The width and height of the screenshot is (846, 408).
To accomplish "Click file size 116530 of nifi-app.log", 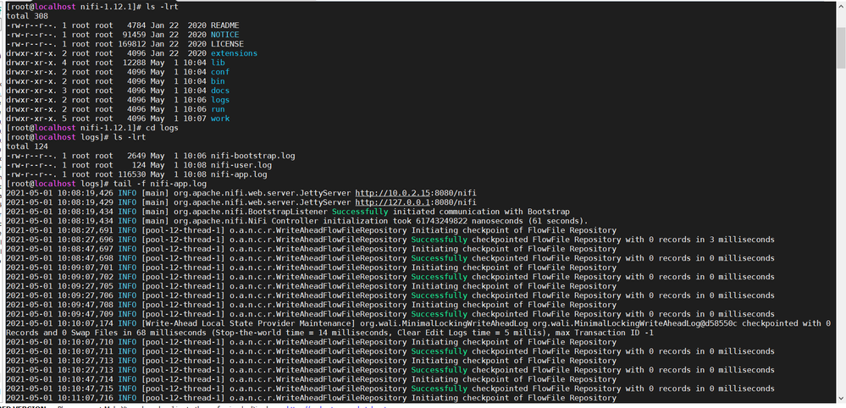I will (x=131, y=174).
